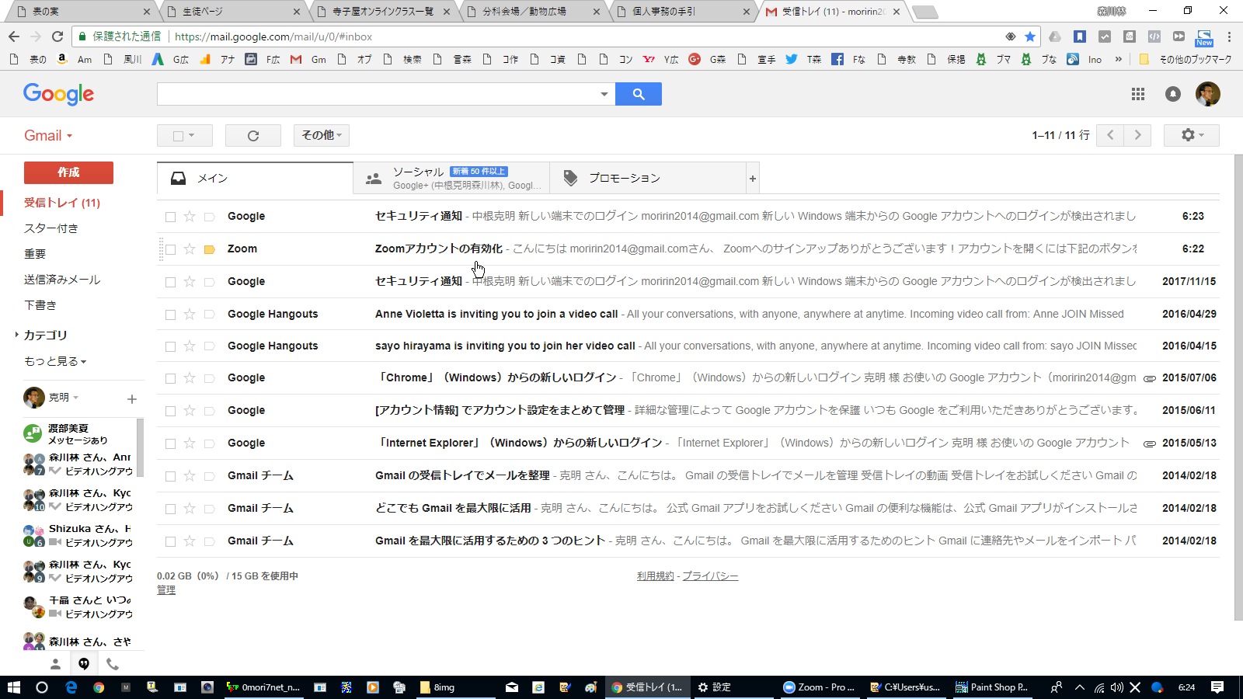Open 克明 Hangouts status dropdown
This screenshot has height=699, width=1243.
(76, 398)
